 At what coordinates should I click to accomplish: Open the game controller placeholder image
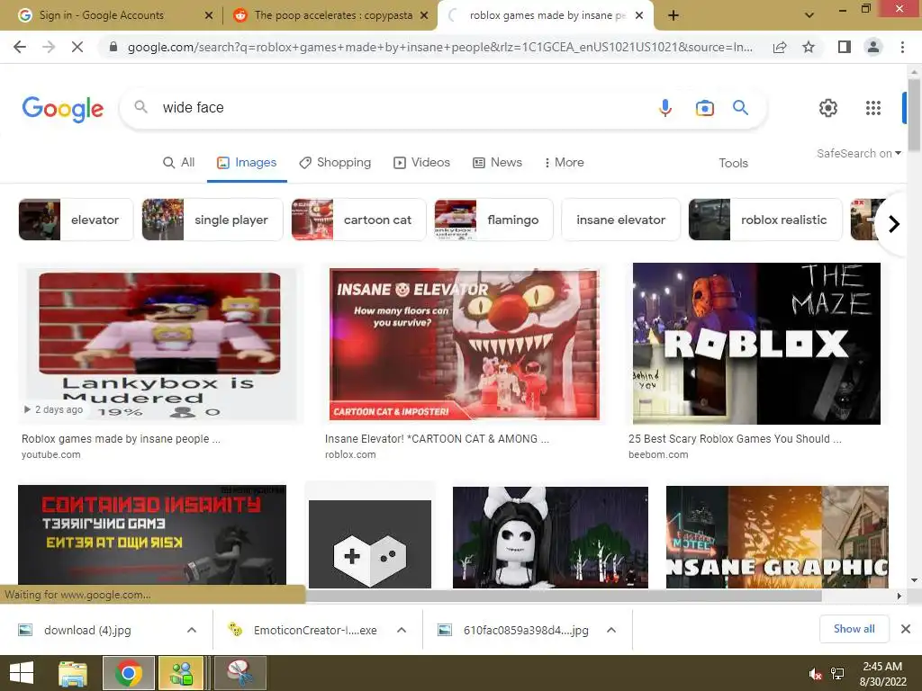[370, 543]
